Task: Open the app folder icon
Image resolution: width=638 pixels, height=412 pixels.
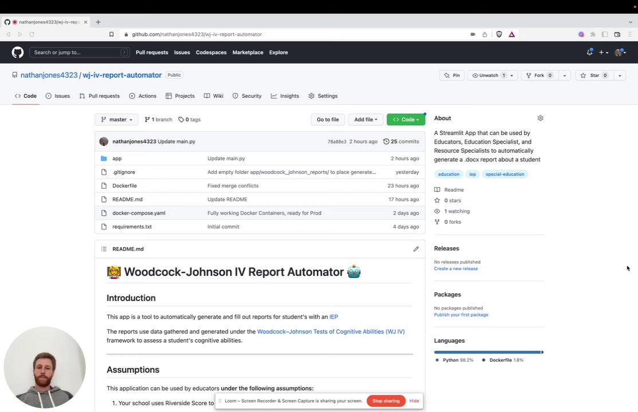Action: pos(104,159)
